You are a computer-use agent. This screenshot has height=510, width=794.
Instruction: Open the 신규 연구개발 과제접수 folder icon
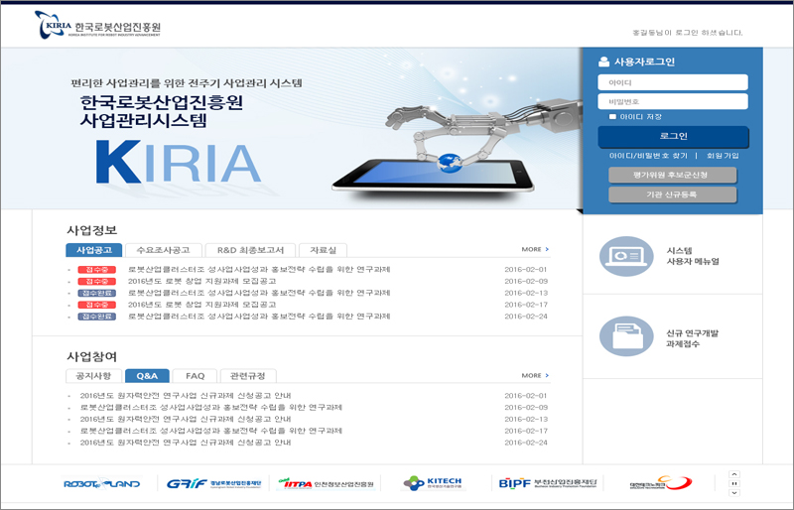626,336
